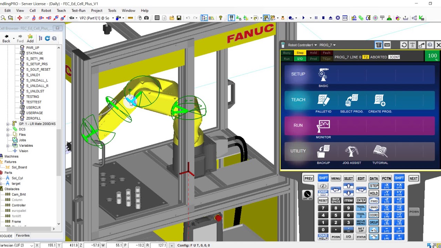Screen dimensions: 441x248
Task: Open the MONITOR run icon
Action: click(x=323, y=126)
